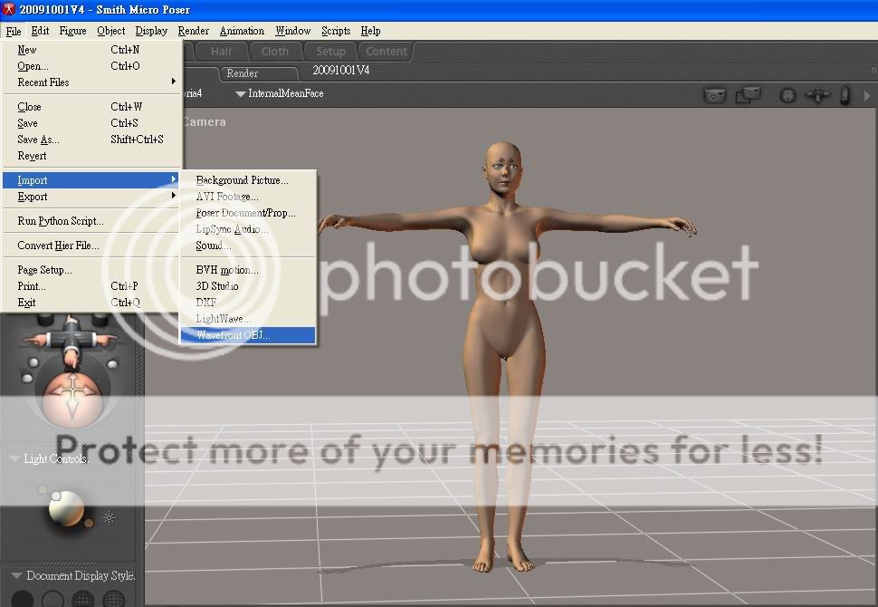
Task: Open the InternalMeanFace actor dropdown
Action: point(241,93)
